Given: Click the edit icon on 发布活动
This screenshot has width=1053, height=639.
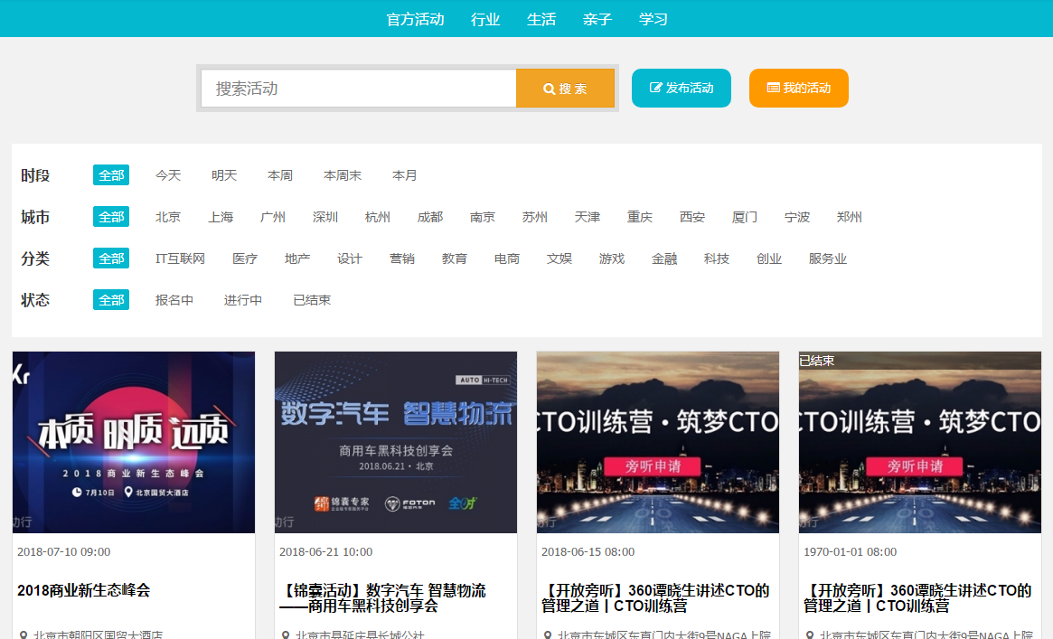Looking at the screenshot, I should pyautogui.click(x=655, y=88).
